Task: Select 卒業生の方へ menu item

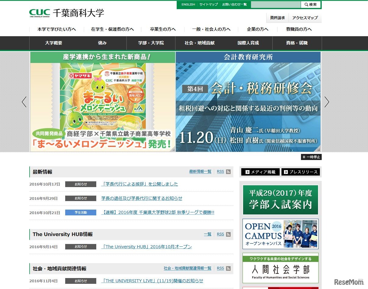Action: [163, 29]
